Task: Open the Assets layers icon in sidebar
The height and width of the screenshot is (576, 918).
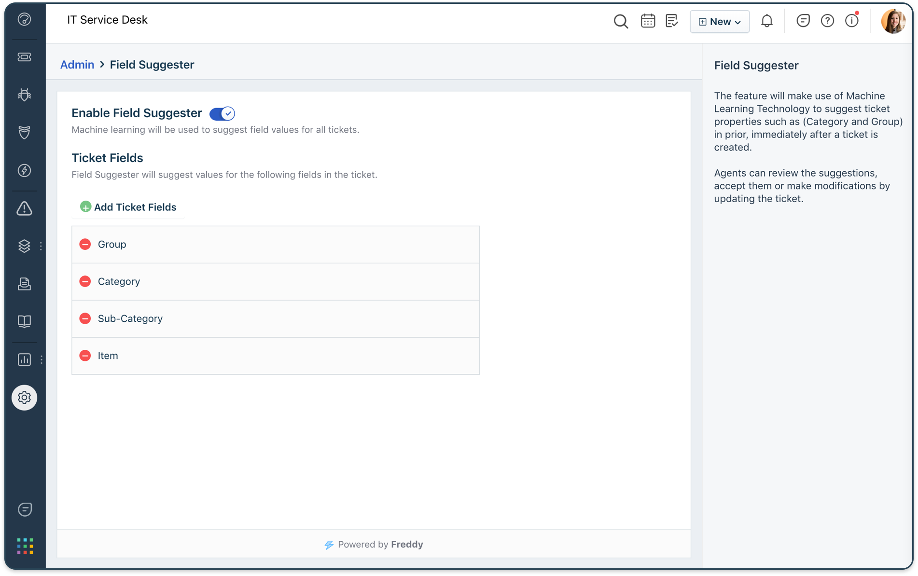Action: 24,246
